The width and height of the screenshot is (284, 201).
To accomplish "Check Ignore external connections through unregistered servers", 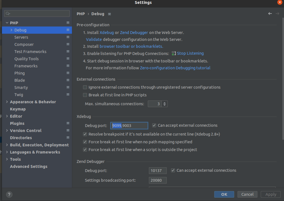I will (x=85, y=87).
